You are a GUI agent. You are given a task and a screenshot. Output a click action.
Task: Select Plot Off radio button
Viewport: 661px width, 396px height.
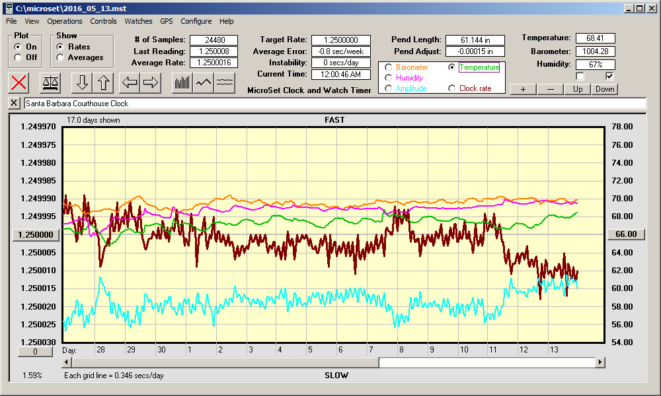(18, 57)
